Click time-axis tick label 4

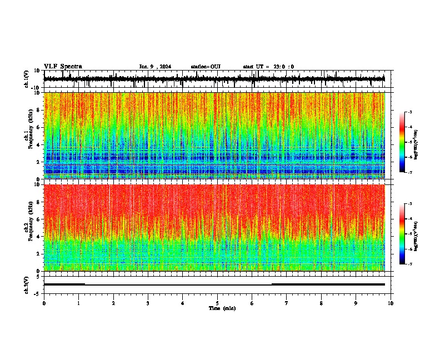pyautogui.click(x=183, y=303)
